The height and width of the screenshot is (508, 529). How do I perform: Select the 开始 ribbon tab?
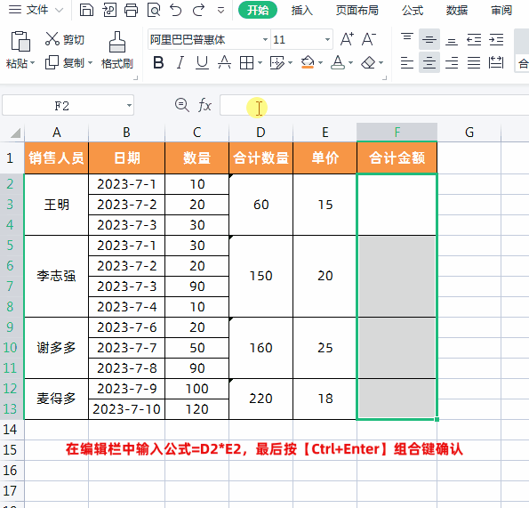tap(258, 10)
